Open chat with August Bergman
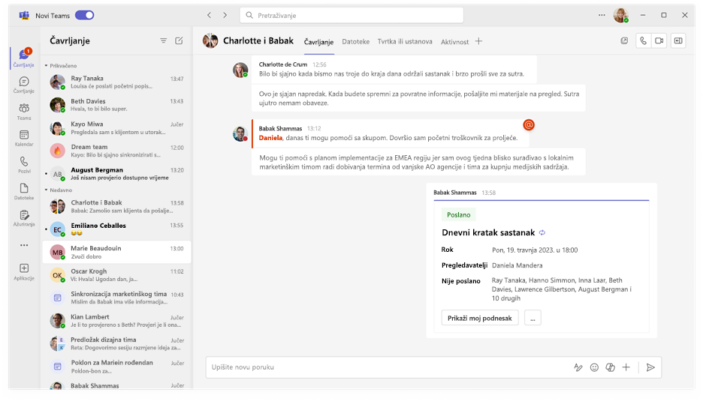The image size is (703, 401). (116, 174)
